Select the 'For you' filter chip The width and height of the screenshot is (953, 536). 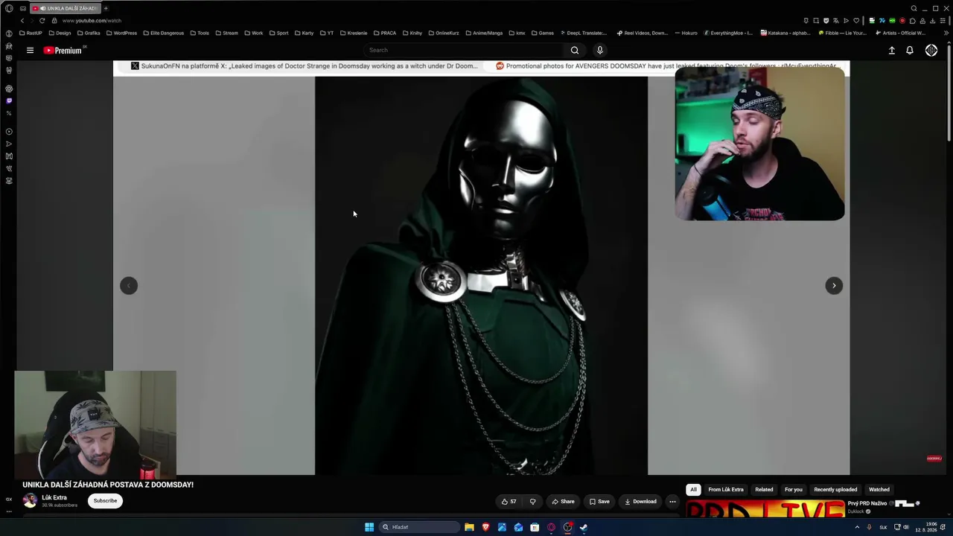click(x=794, y=490)
